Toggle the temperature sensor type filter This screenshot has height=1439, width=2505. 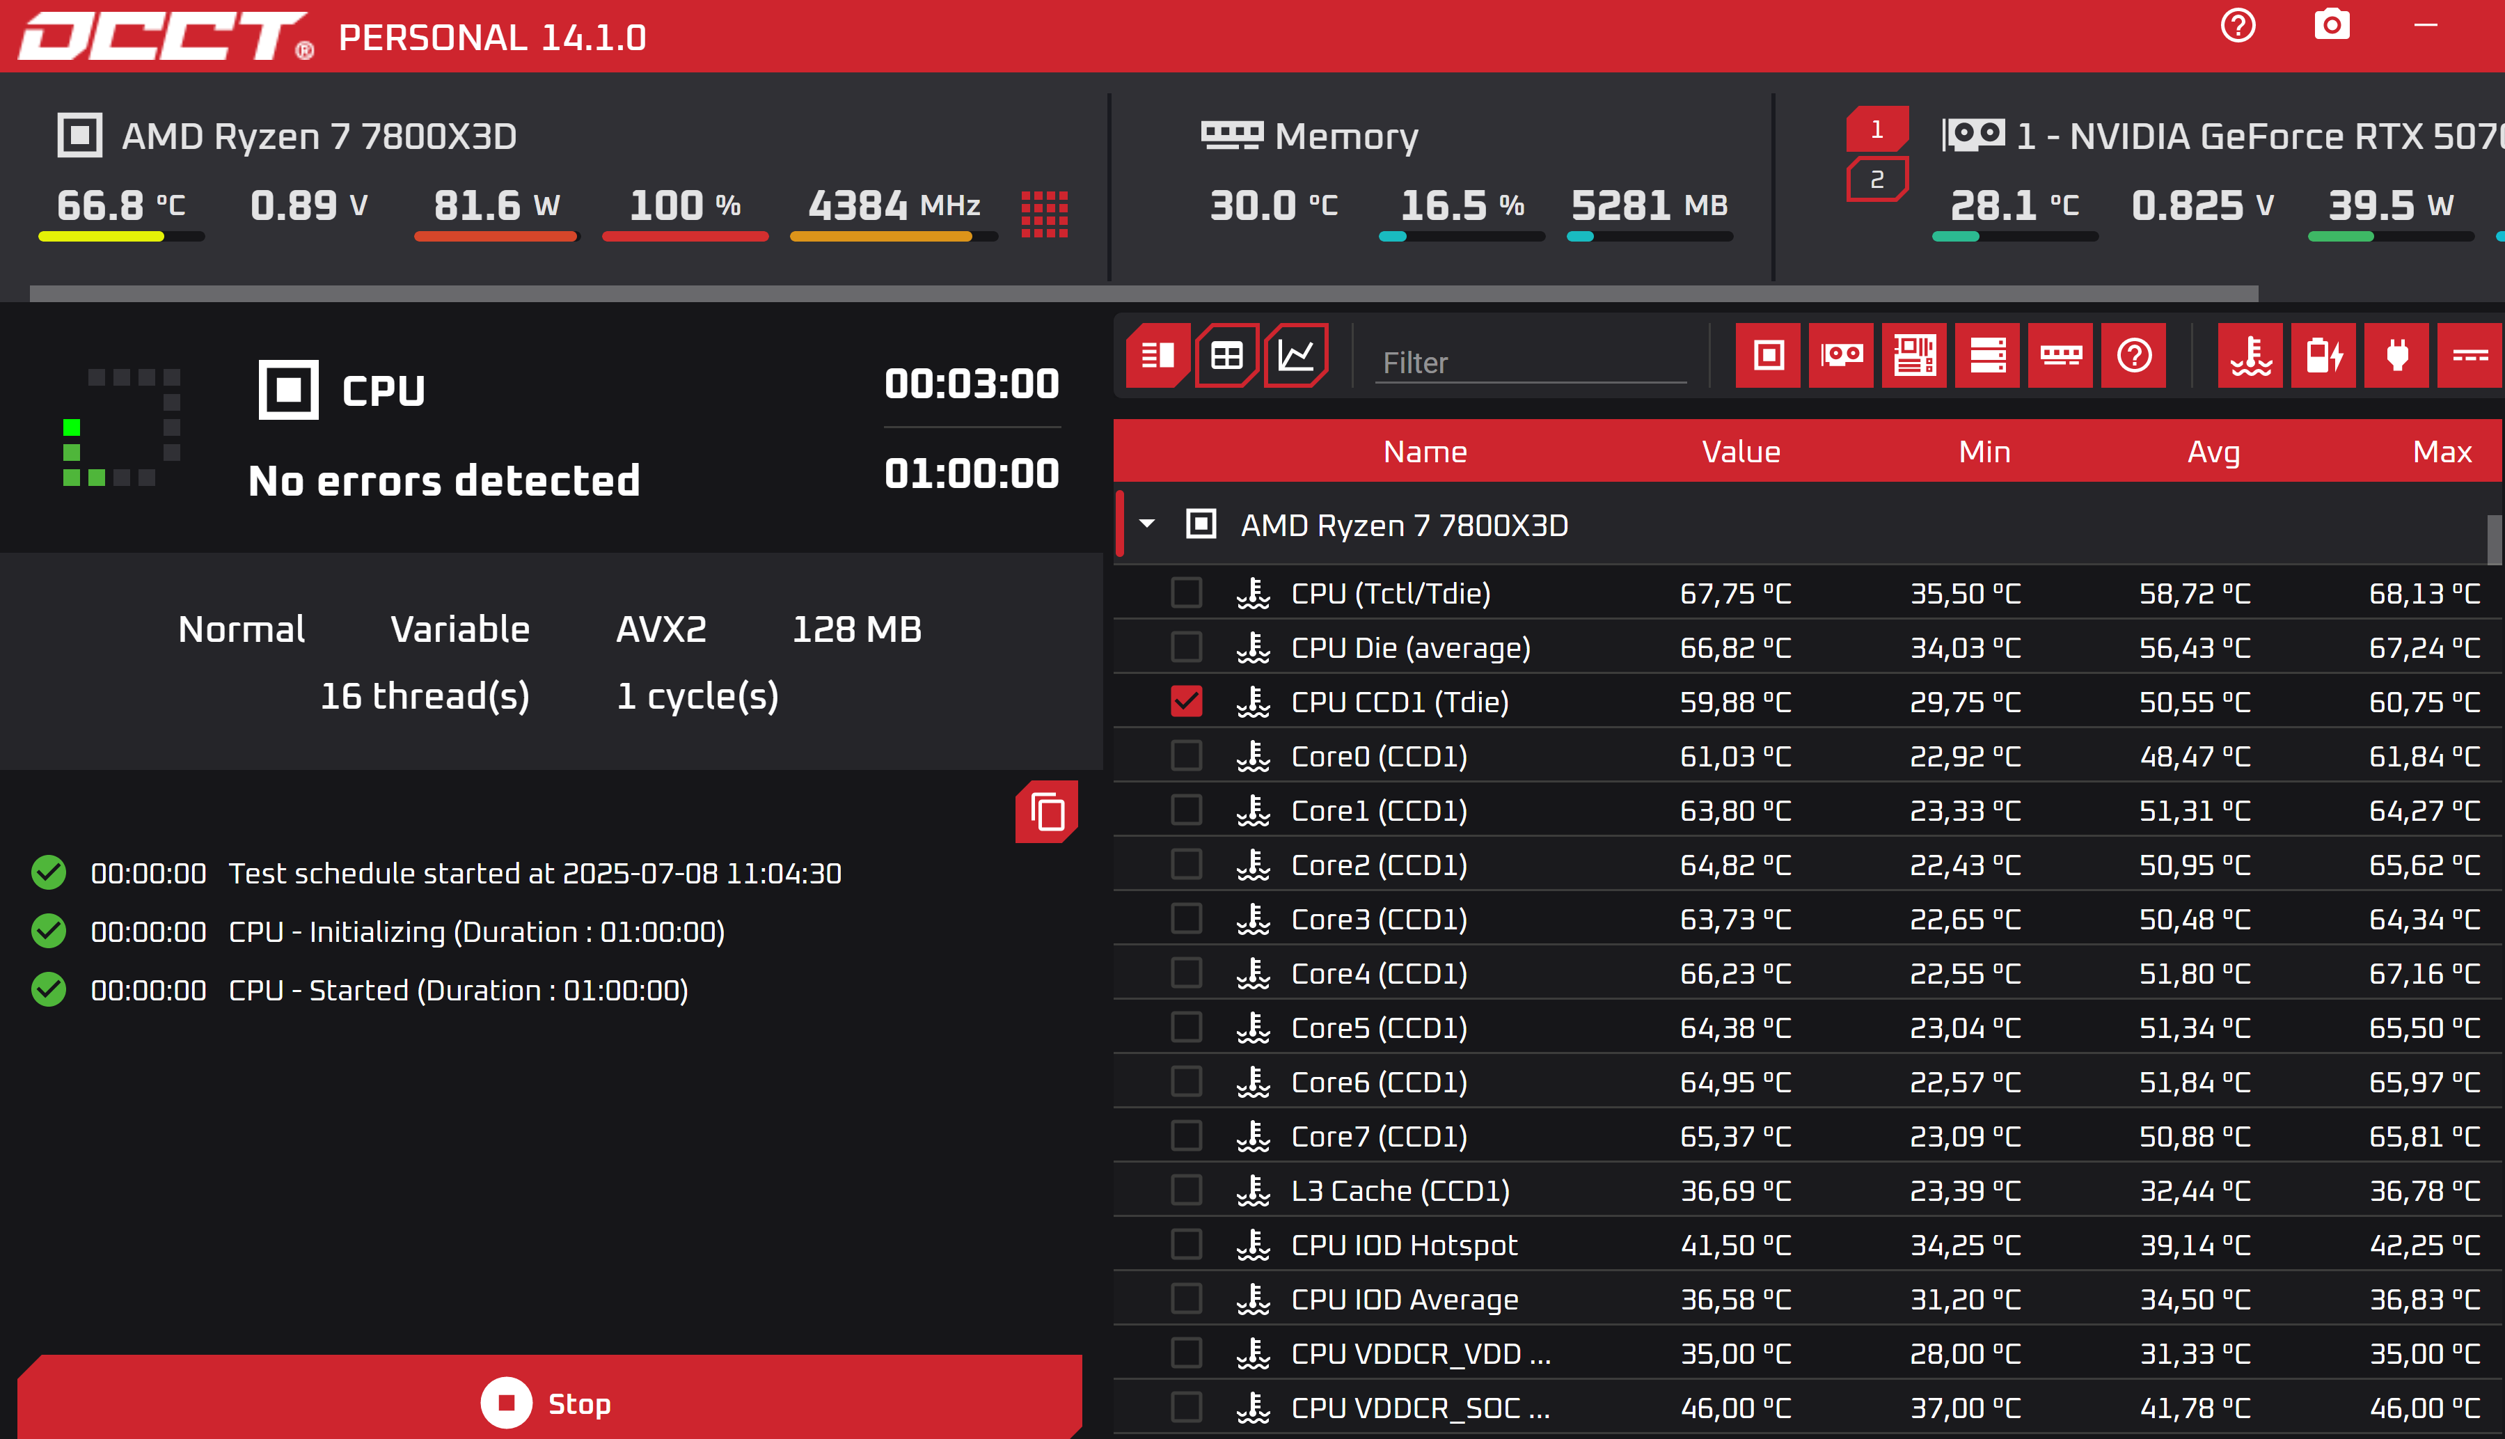(2250, 355)
